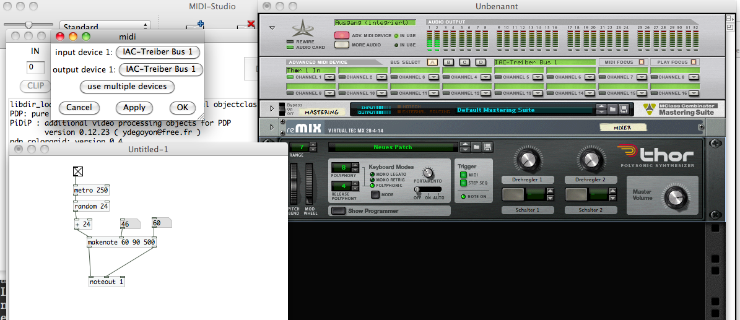Viewport: 740px width, 320px height.
Task: Step Mastering Suite patch up/down arrows
Action: point(601,110)
